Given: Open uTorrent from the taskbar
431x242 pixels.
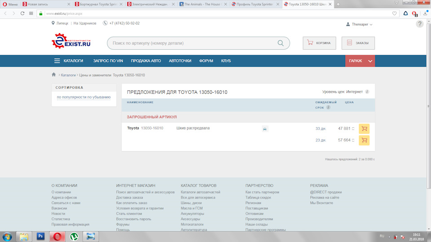Looking at the screenshot, I should click(74, 237).
